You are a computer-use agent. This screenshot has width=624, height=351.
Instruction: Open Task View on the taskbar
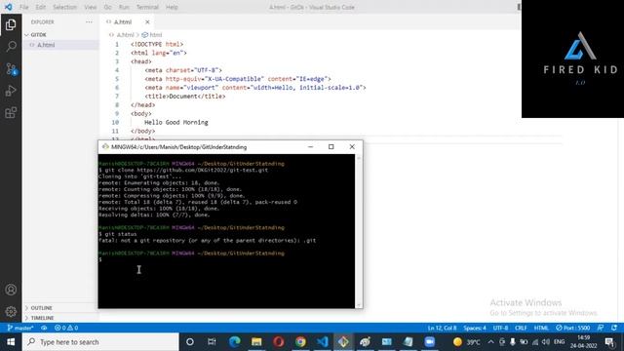212,342
